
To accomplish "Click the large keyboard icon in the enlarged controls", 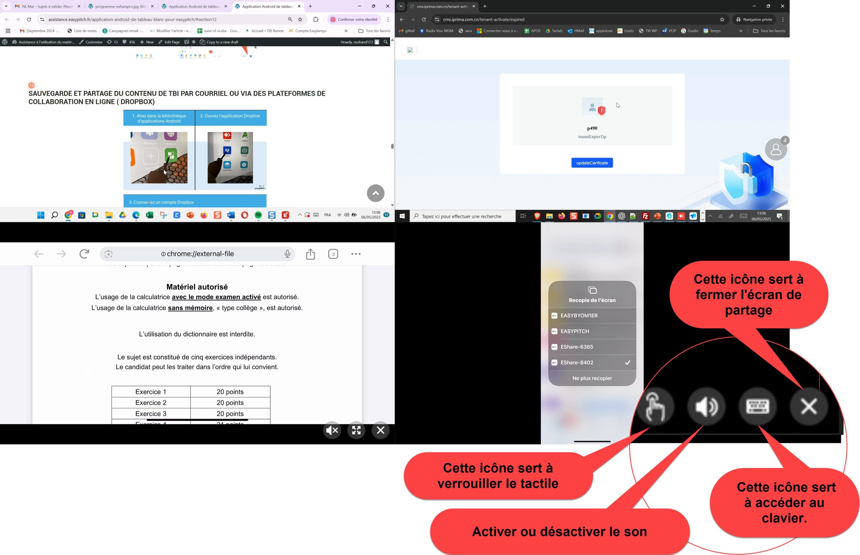I will click(x=758, y=407).
